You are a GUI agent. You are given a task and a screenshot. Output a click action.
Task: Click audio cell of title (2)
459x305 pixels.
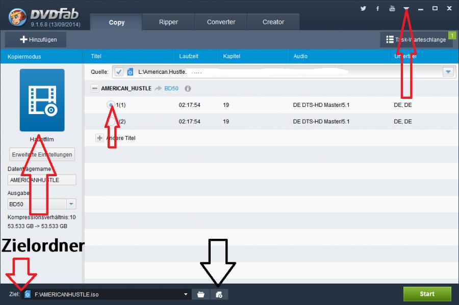coord(321,122)
